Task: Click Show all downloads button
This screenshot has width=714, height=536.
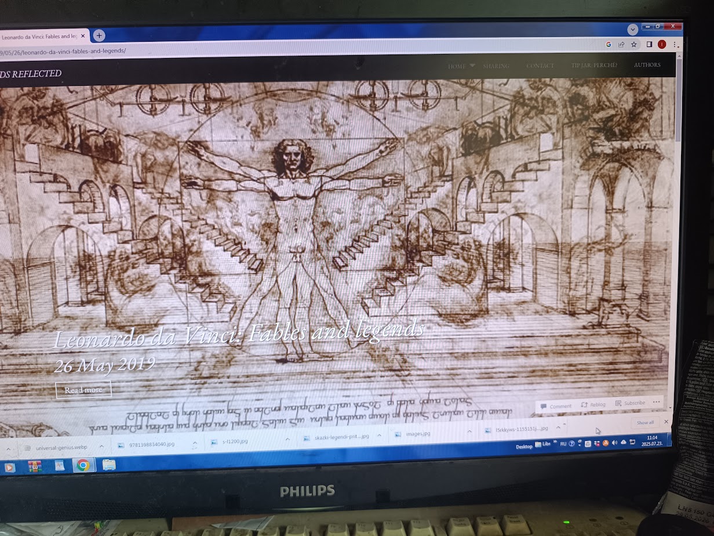Action: (x=644, y=422)
